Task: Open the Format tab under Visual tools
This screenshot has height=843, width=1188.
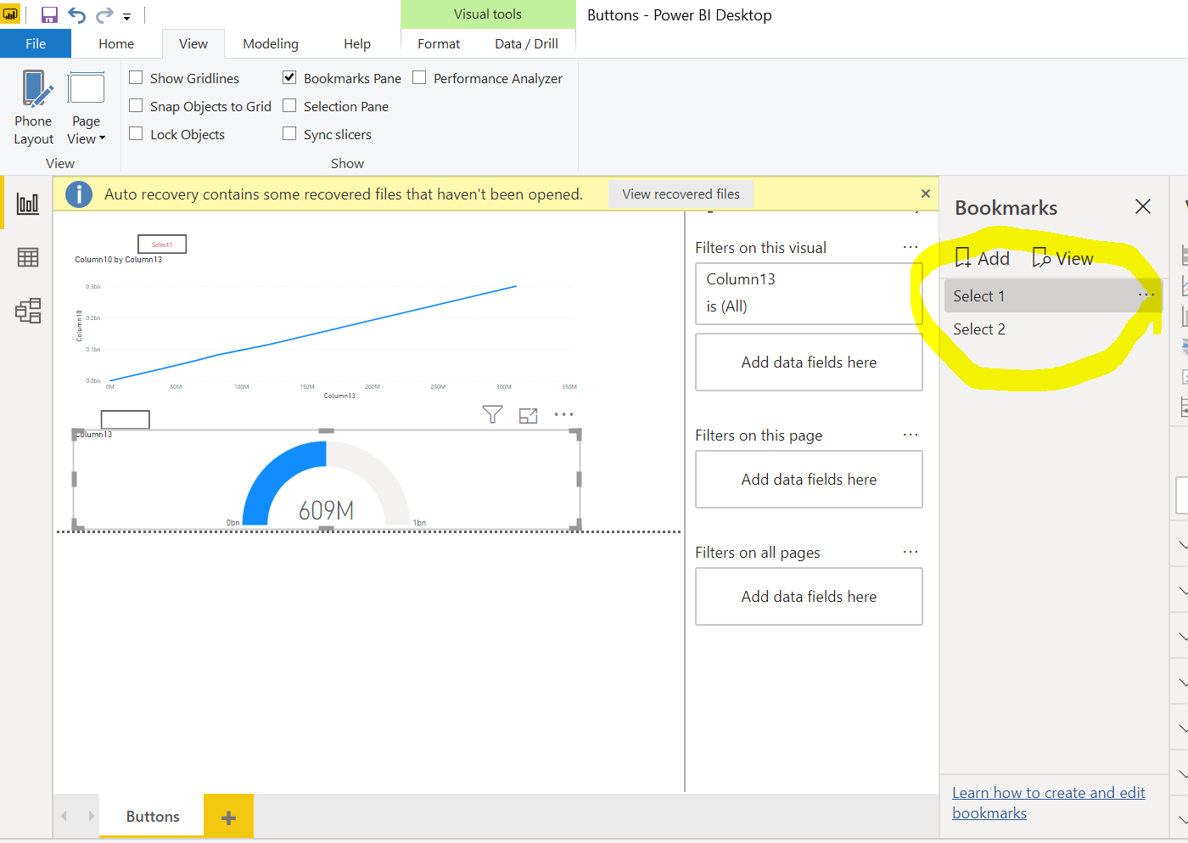Action: tap(439, 44)
